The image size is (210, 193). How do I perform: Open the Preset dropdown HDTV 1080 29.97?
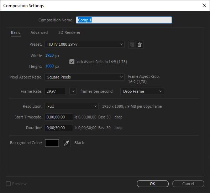(x=84, y=44)
